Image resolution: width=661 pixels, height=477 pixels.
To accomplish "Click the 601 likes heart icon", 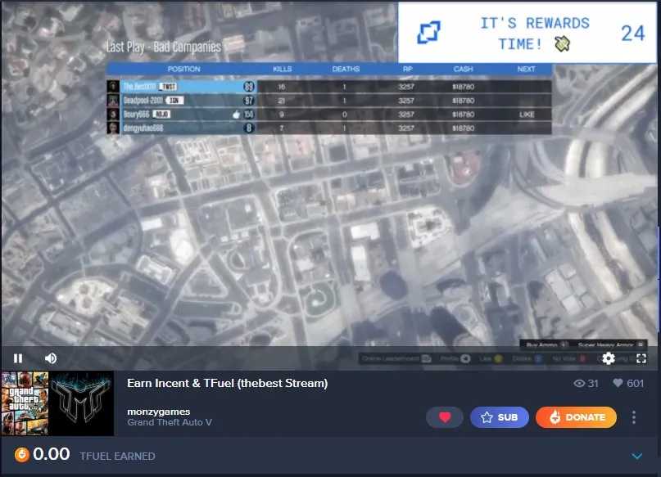I will pos(618,383).
